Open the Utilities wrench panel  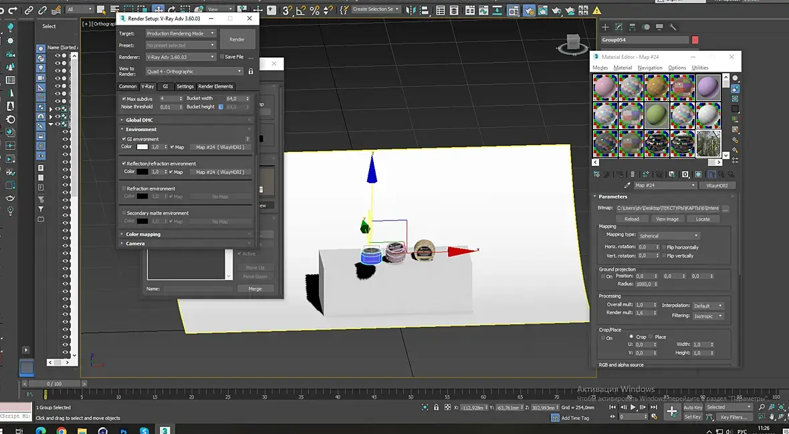pos(673,27)
